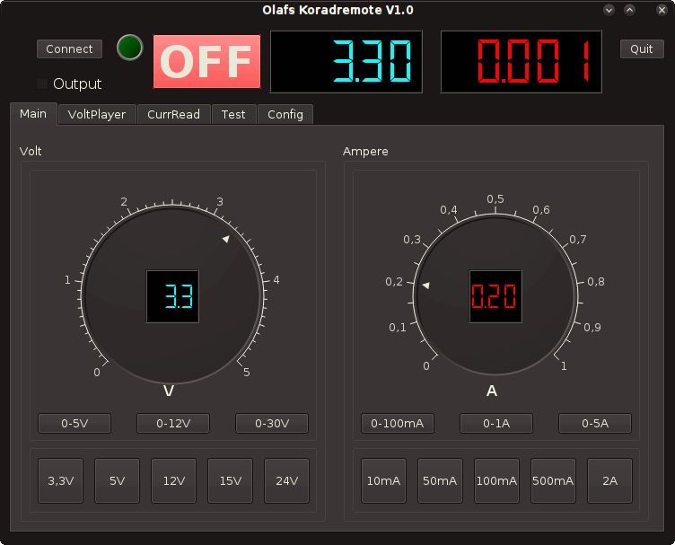Click the cyan 3.30 voltage display
Viewport: 675px width, 545px height.
point(346,62)
